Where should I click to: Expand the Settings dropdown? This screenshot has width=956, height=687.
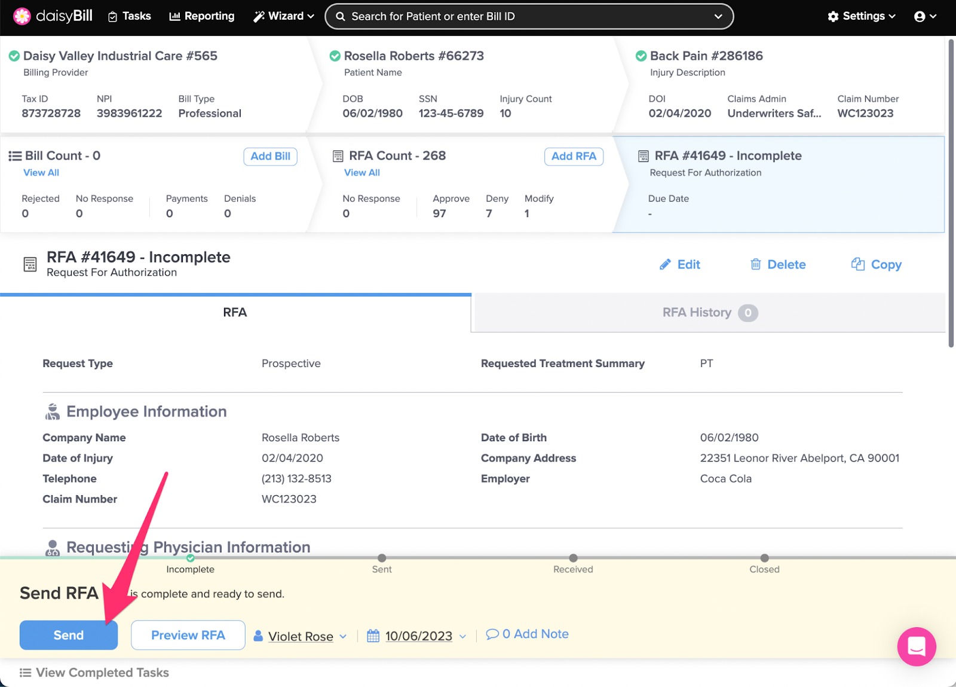[862, 16]
